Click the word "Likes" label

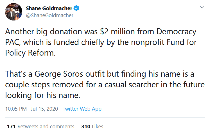coord(98,127)
